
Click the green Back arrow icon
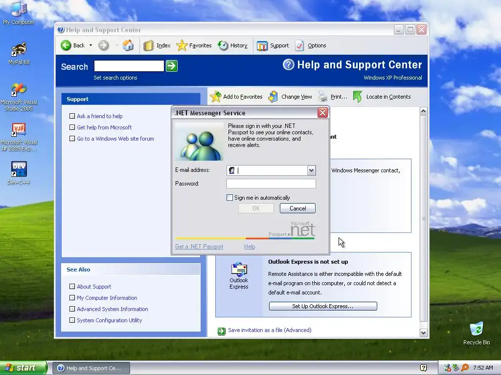(x=66, y=45)
